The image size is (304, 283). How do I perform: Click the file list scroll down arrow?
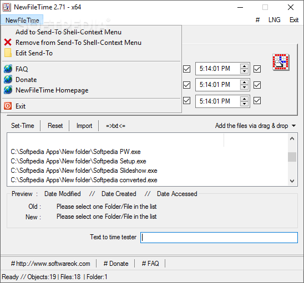(x=292, y=181)
